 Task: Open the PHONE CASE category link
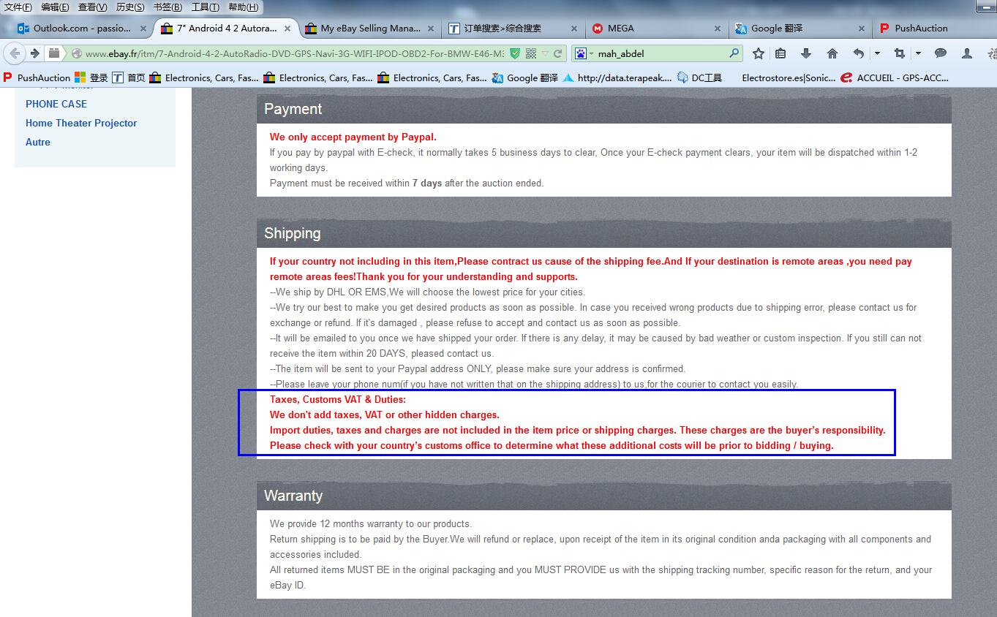tap(56, 104)
